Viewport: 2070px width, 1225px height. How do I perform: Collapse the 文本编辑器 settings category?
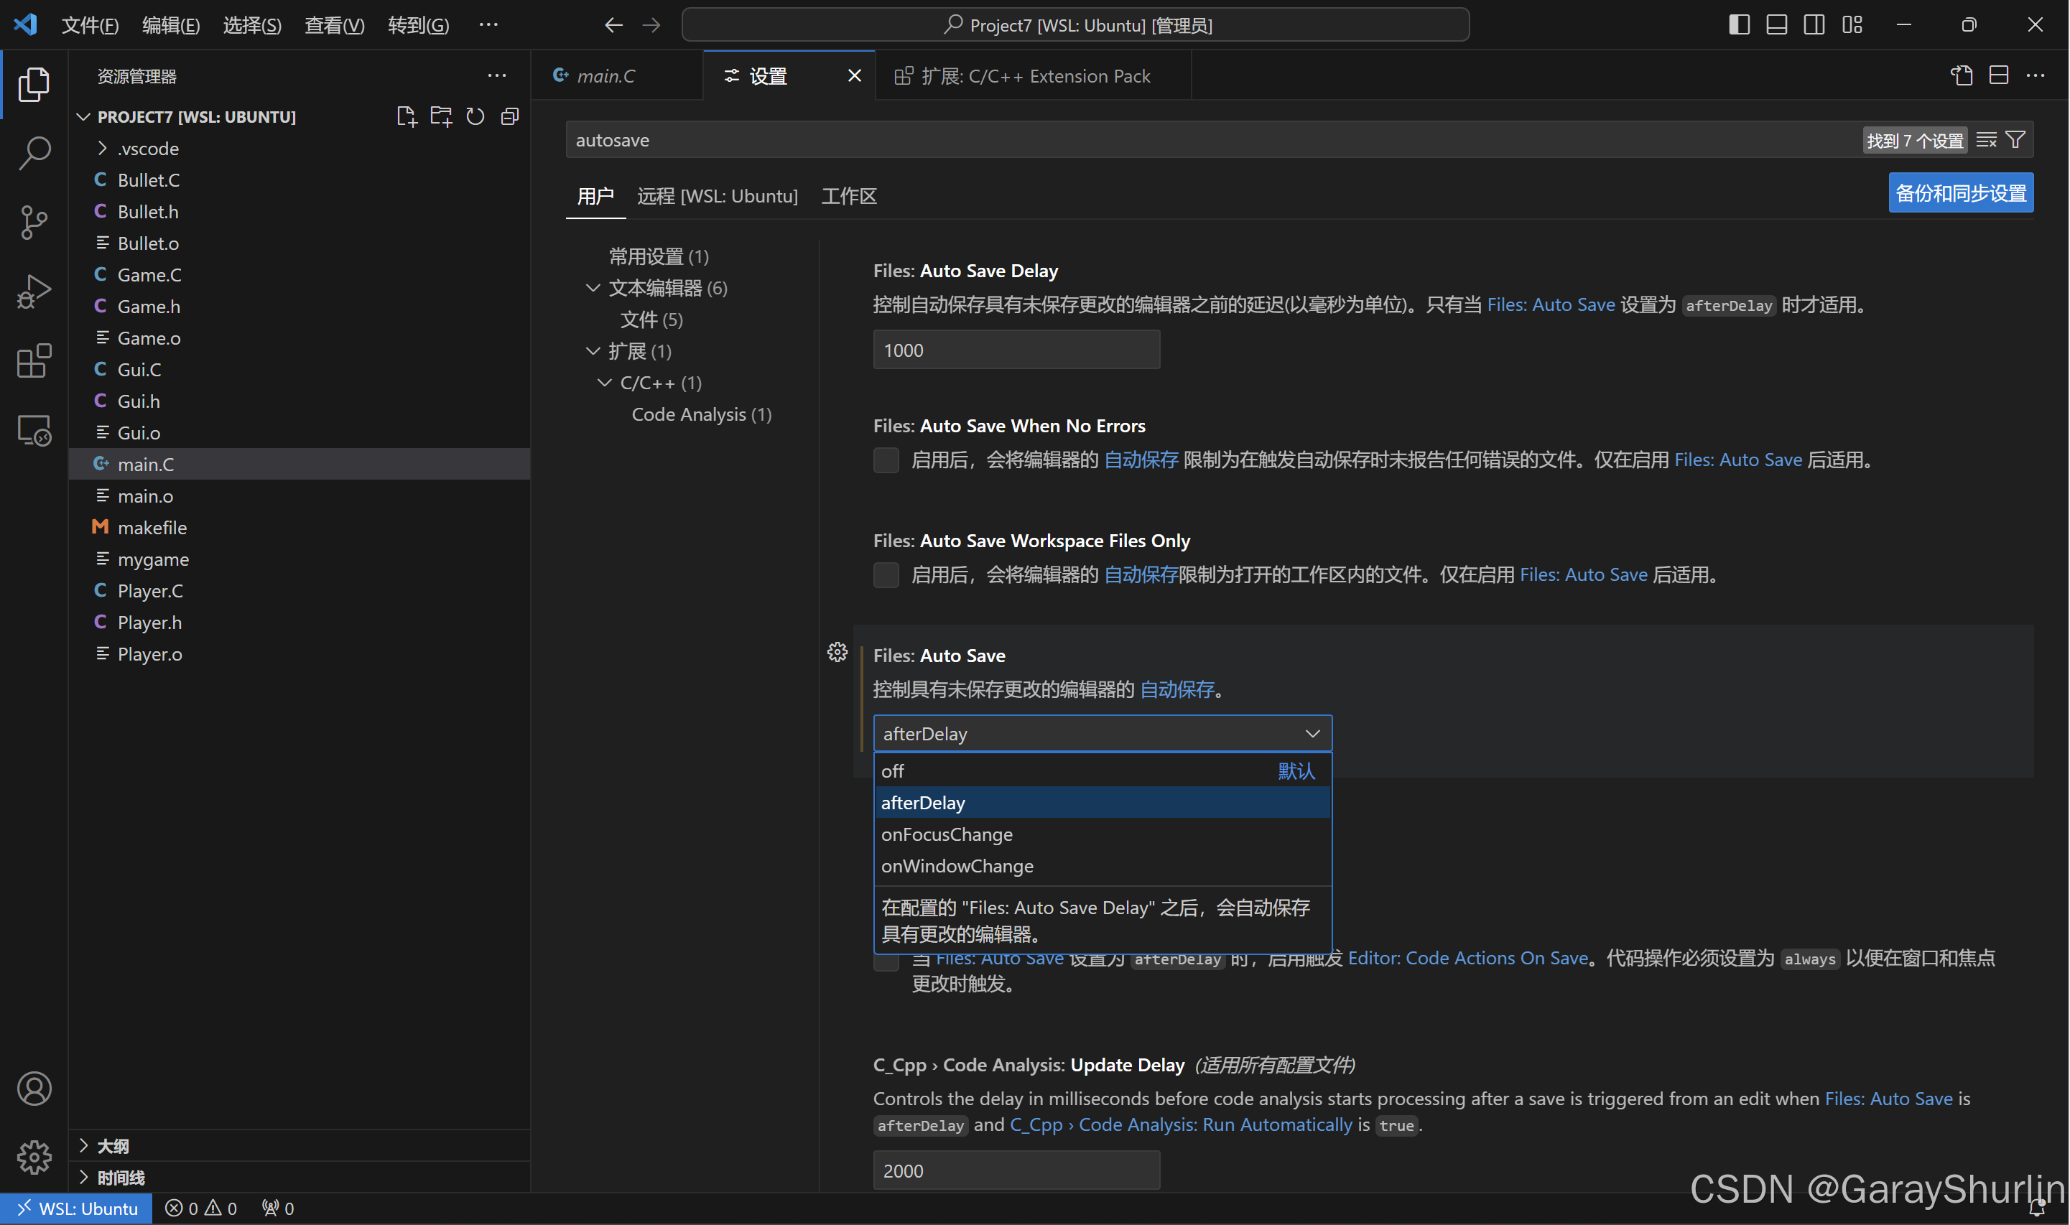[x=593, y=288]
